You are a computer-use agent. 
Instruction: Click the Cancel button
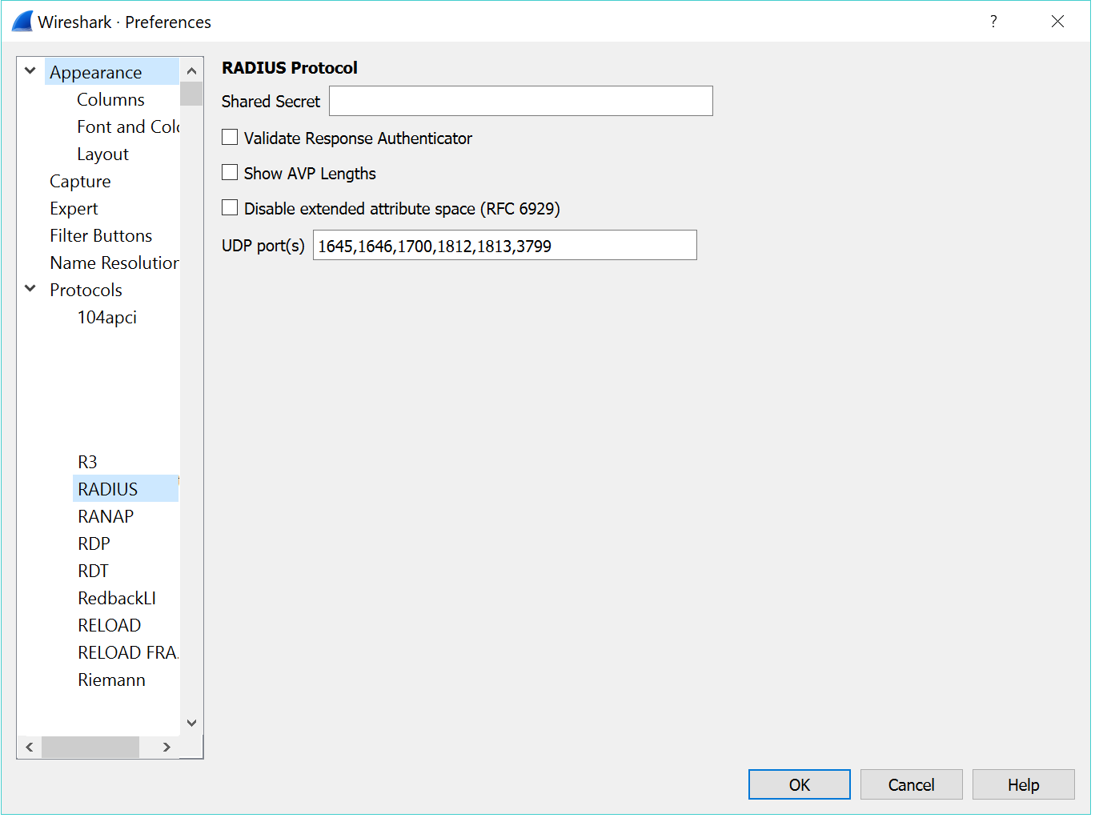tap(911, 784)
